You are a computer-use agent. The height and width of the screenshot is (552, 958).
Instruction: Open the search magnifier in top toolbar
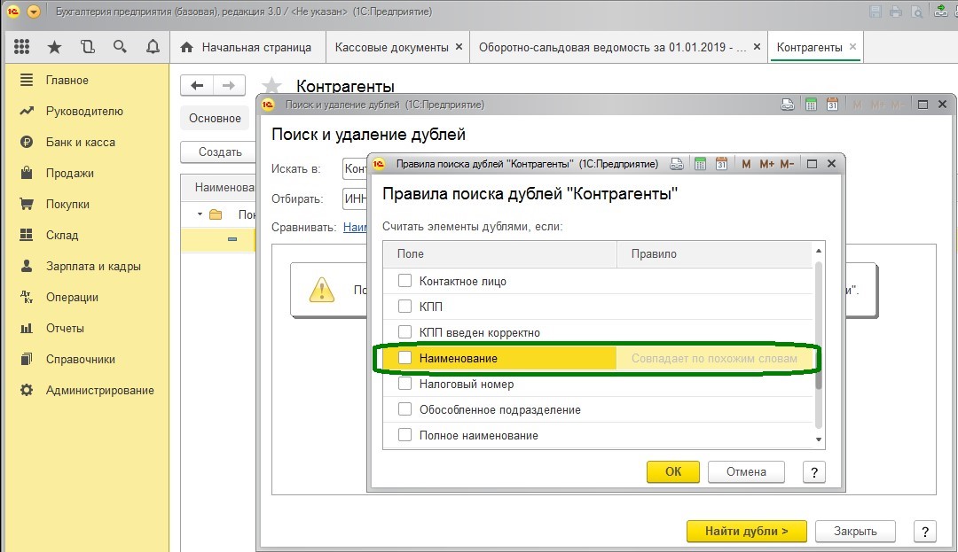(120, 47)
